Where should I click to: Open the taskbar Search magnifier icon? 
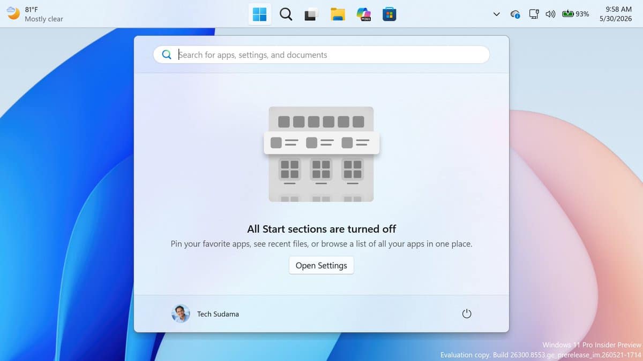tap(286, 14)
